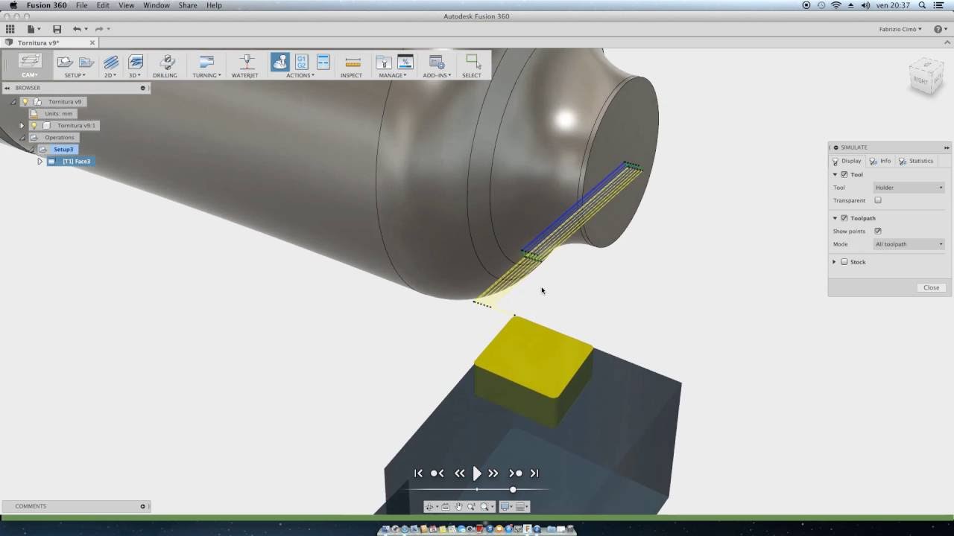Save the document with floppy icon
This screenshot has width=954, height=536.
click(x=57, y=29)
